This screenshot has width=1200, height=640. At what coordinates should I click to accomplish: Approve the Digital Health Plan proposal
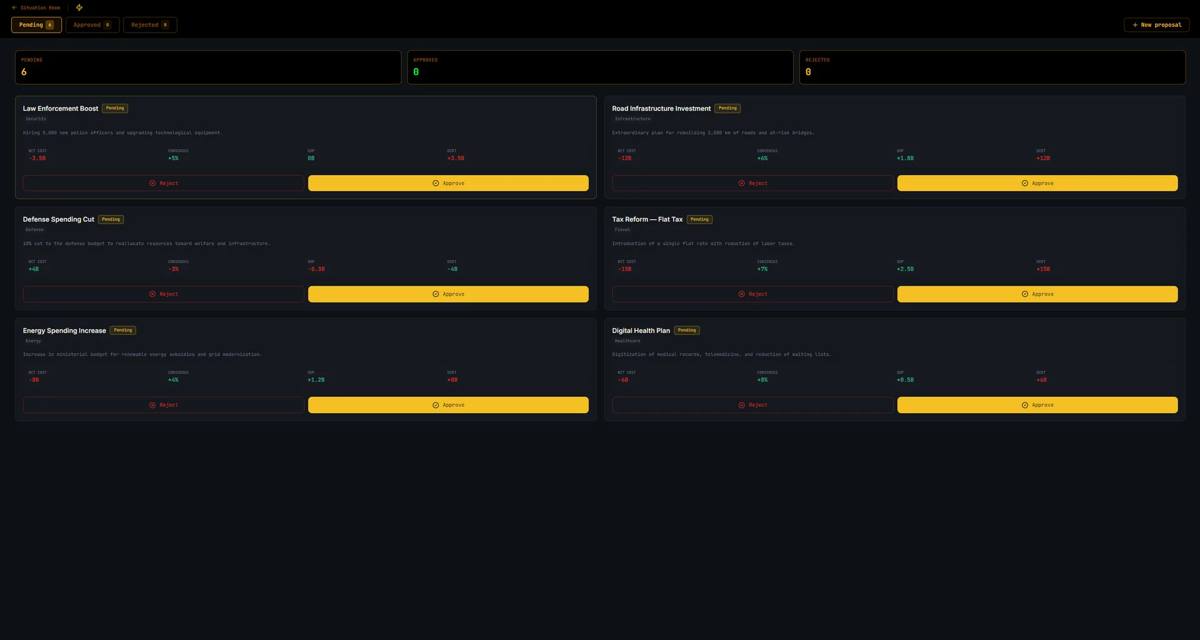click(x=1037, y=405)
